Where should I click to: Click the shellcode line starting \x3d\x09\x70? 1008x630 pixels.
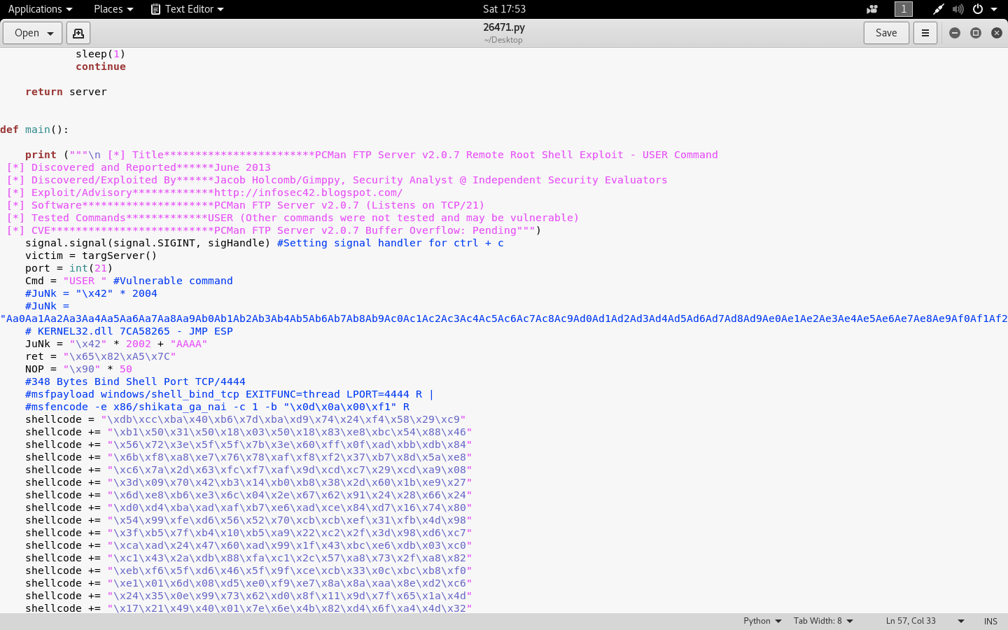click(x=248, y=482)
